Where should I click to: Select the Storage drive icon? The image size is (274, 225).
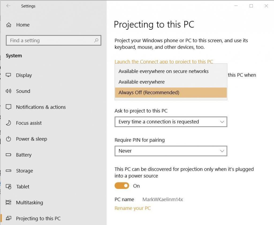(x=8, y=171)
